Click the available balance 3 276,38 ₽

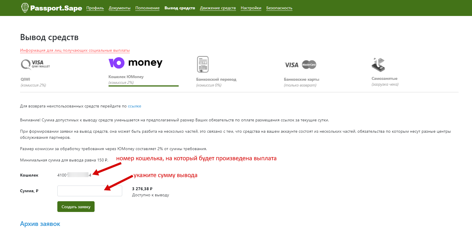[x=142, y=189]
